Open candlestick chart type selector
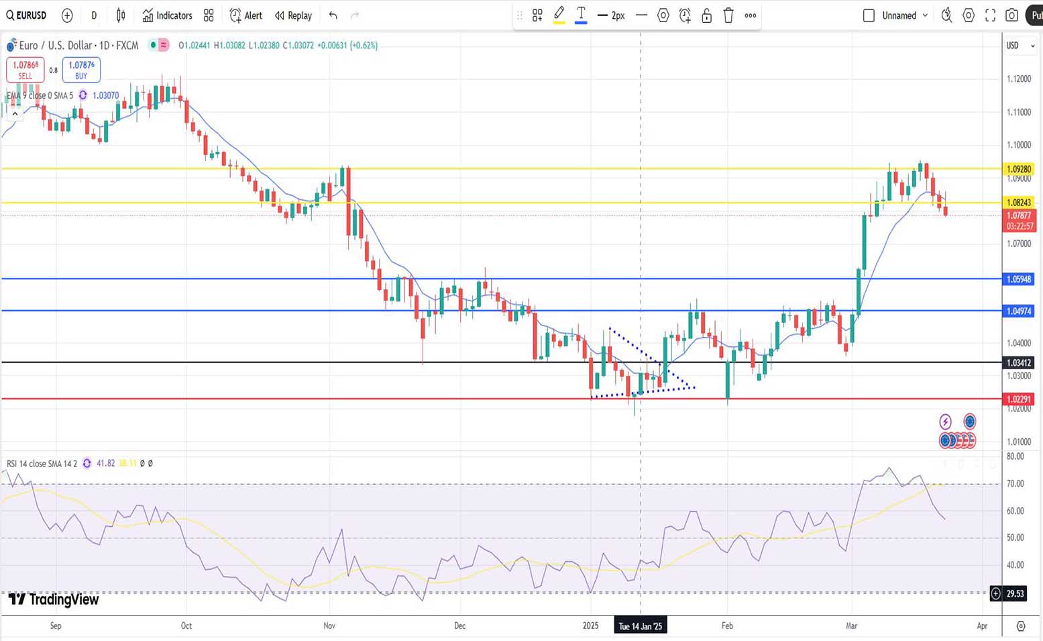This screenshot has width=1043, height=641. pos(121,15)
